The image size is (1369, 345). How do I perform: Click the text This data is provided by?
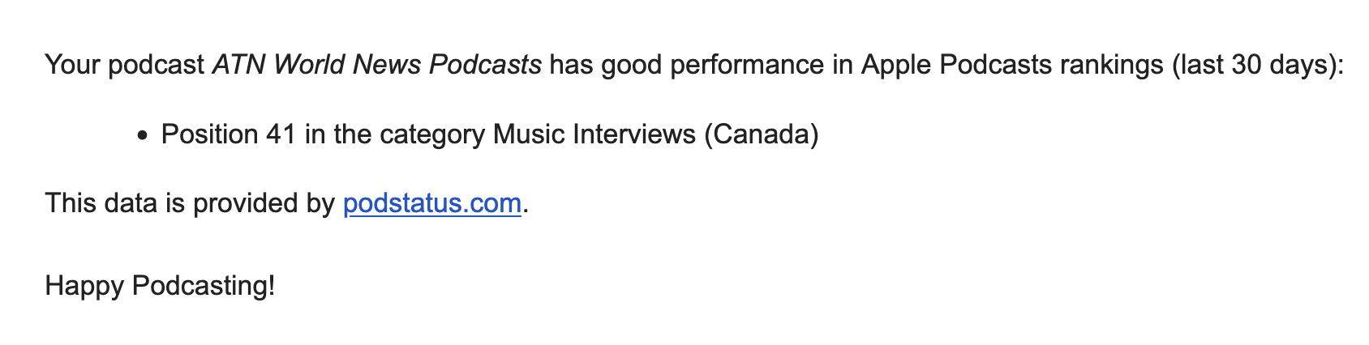coord(190,203)
